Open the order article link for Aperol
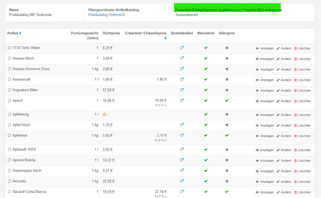The width and height of the screenshot is (321, 198). pyautogui.click(x=182, y=100)
